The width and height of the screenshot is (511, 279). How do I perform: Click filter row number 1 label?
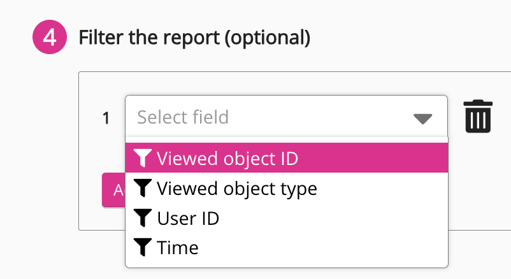(106, 118)
